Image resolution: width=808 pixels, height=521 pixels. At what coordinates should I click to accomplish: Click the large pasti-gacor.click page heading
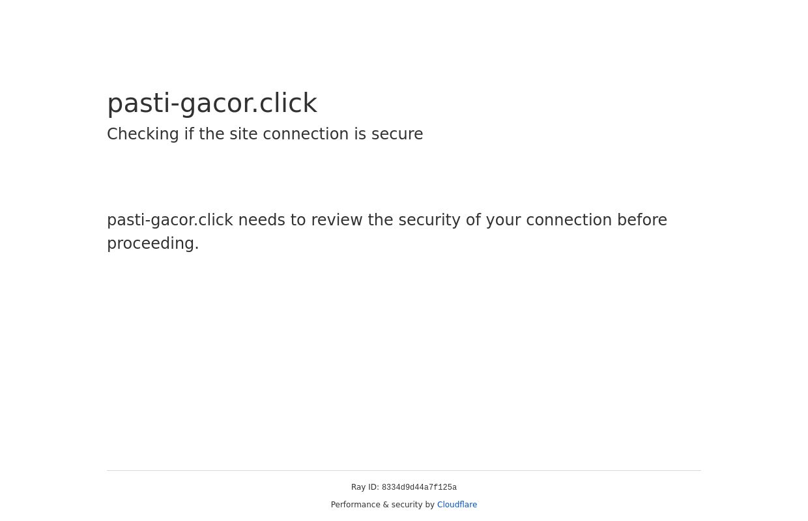(x=212, y=104)
